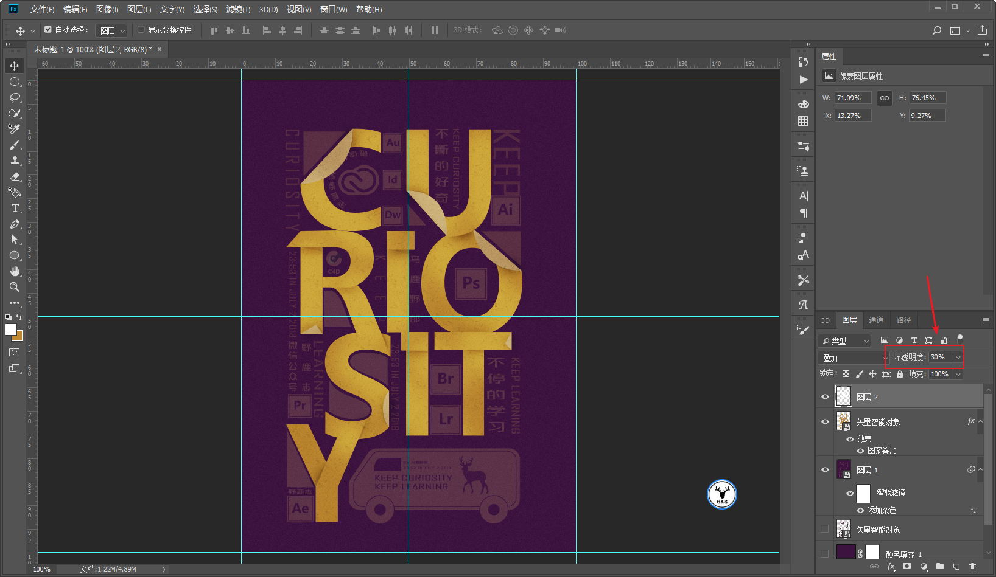This screenshot has height=577, width=996.
Task: Toggle the 自动选择 checkbox
Action: pyautogui.click(x=48, y=29)
